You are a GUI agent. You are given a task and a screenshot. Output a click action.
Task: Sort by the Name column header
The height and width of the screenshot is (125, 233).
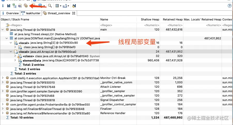[x=118, y=19]
